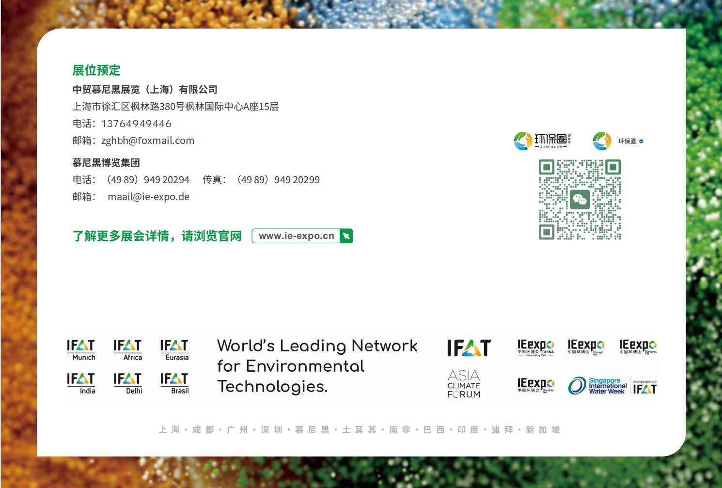722x488 pixels.
Task: Click the green cursor arrow icon
Action: click(x=346, y=236)
